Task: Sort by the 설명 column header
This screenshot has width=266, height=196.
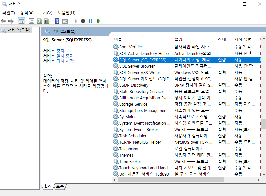Action: click(x=194, y=39)
